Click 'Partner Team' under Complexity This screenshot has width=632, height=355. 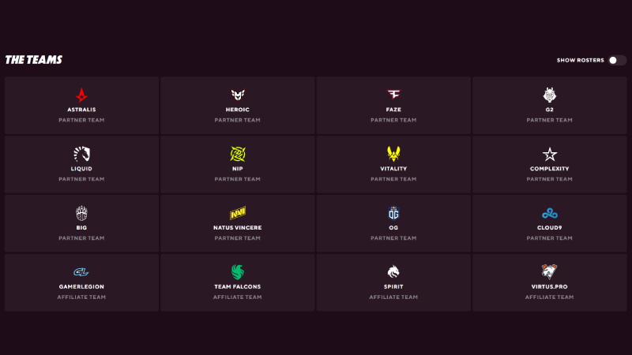pyautogui.click(x=549, y=179)
